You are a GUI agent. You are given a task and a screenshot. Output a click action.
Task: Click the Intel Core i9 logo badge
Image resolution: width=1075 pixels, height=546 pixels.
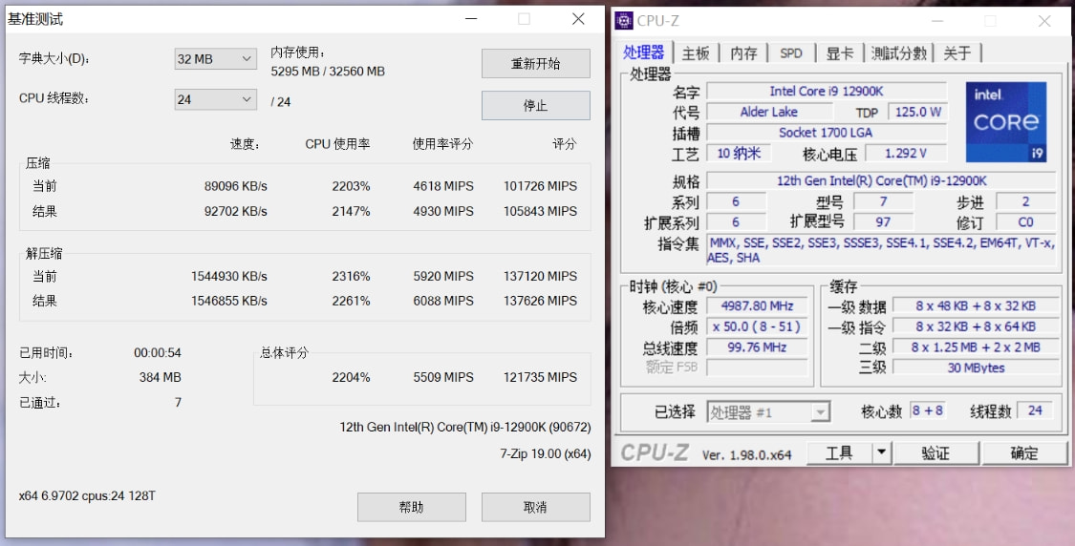(1006, 122)
